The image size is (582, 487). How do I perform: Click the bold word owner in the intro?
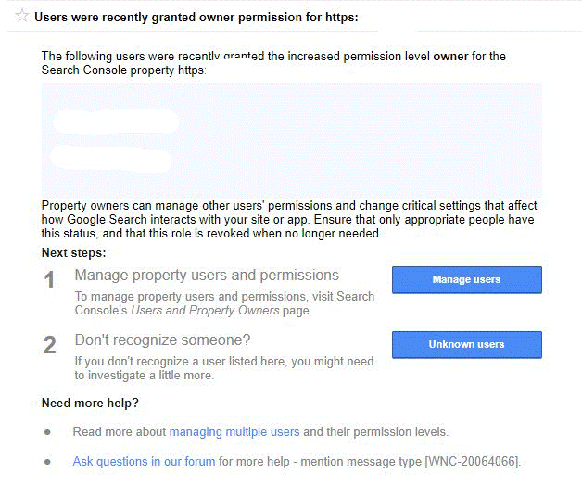[451, 57]
